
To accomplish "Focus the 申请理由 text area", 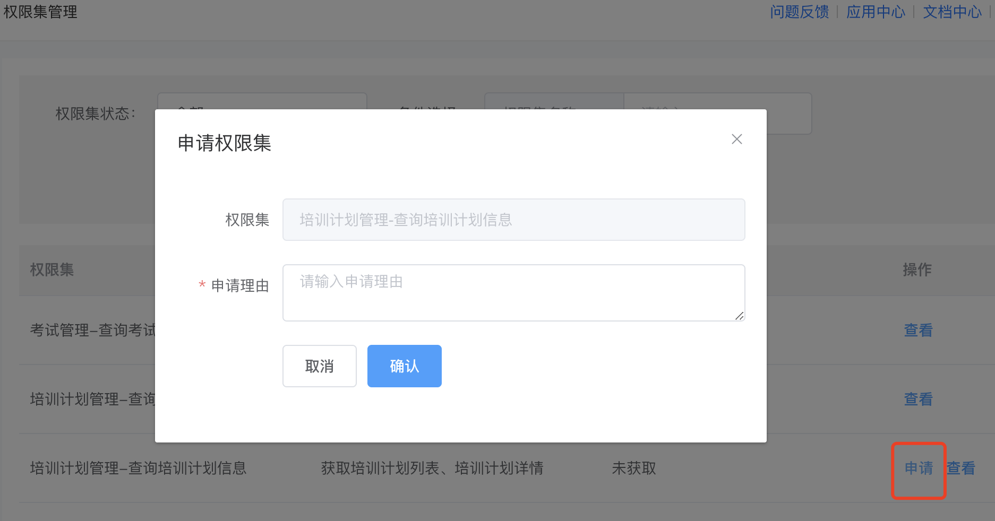I will 513,292.
